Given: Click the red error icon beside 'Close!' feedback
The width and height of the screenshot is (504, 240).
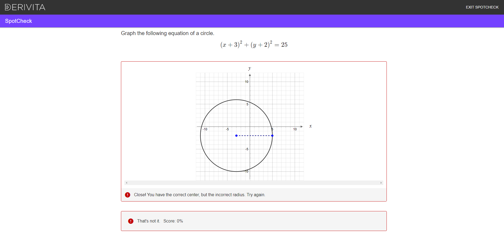Looking at the screenshot, I should click(128, 195).
